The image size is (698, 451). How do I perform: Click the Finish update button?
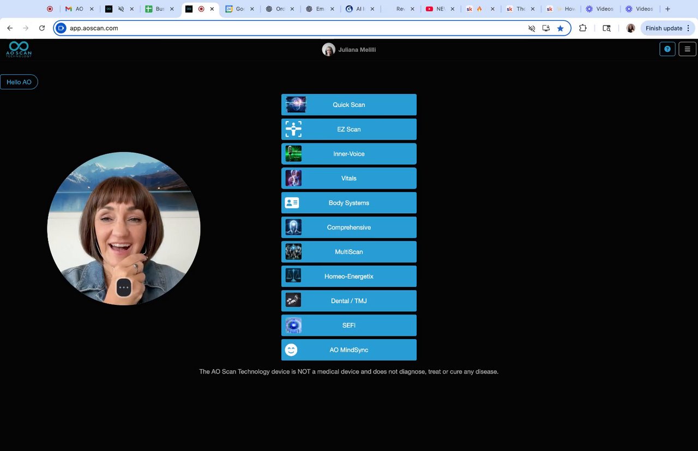664,28
